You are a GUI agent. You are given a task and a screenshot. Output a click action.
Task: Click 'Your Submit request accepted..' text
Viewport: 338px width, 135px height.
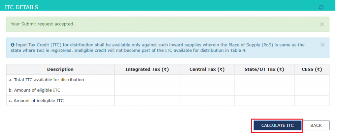click(x=43, y=24)
